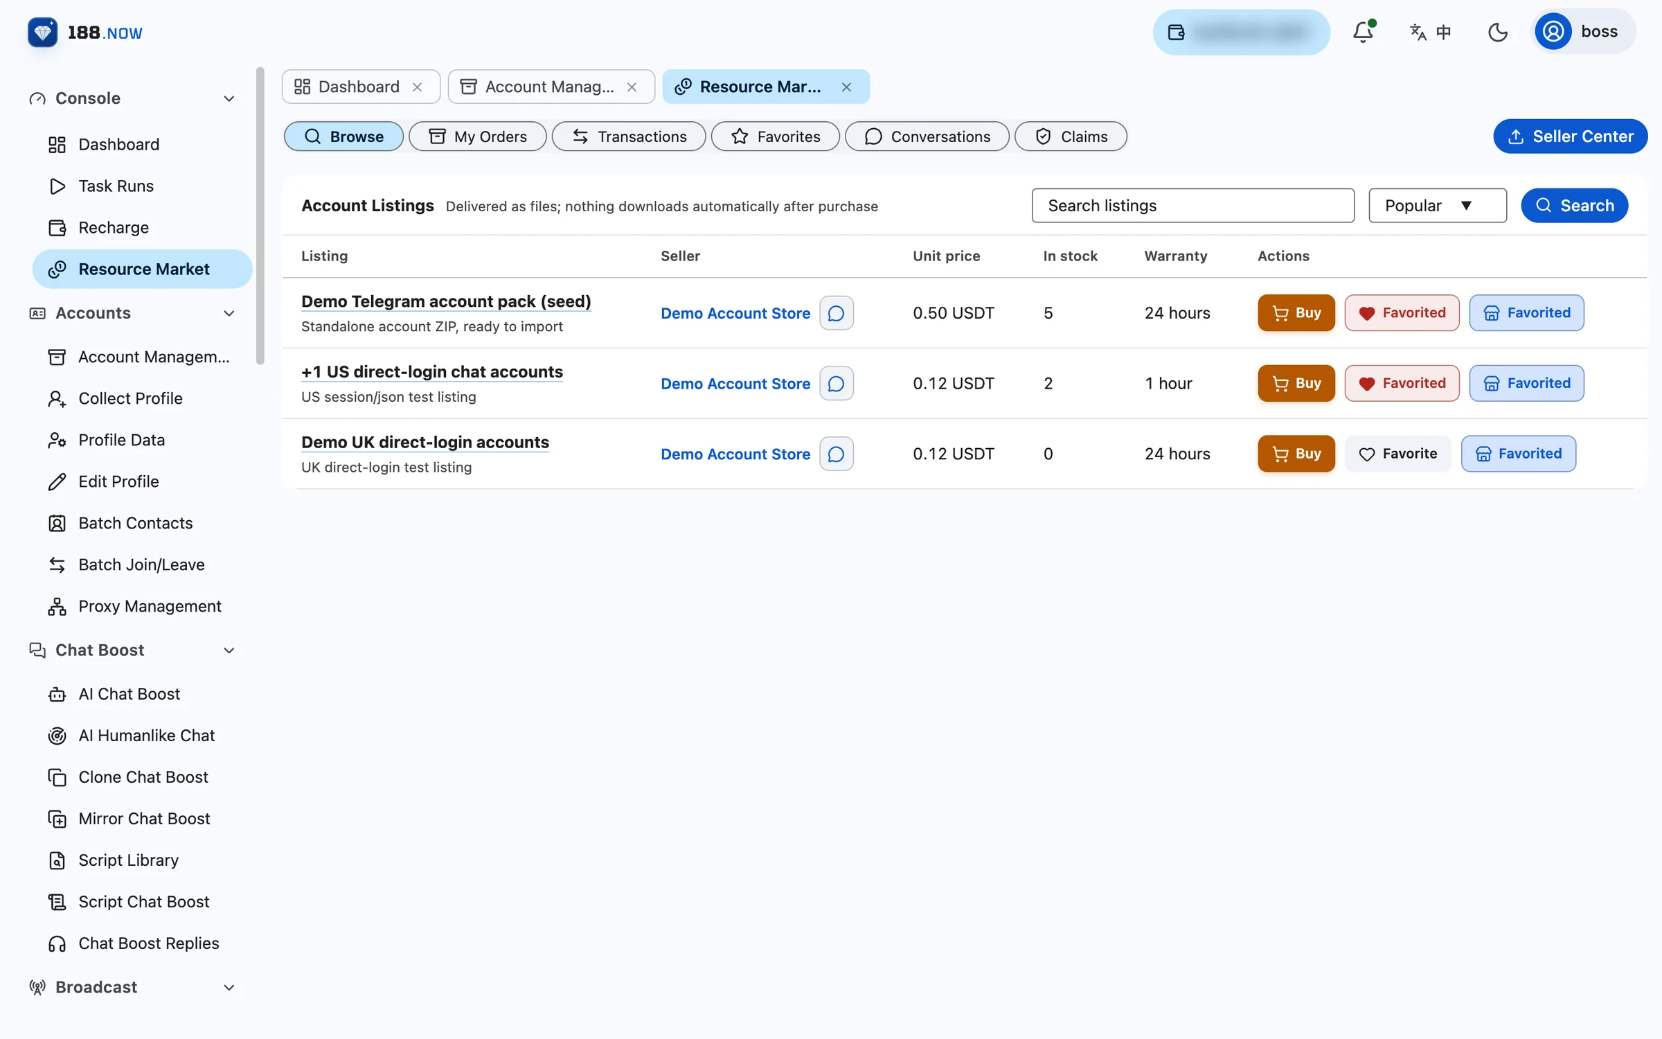Message seller of +1 US direct-login listing
Screen dimensions: 1662x1039
click(x=837, y=383)
